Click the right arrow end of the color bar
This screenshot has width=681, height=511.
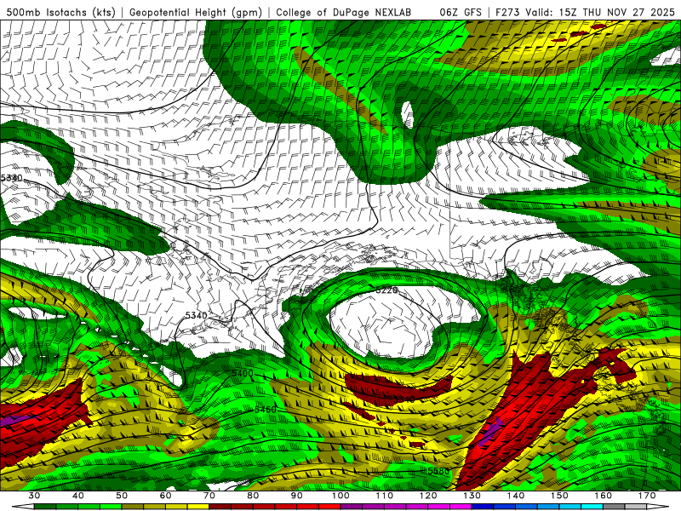click(657, 506)
